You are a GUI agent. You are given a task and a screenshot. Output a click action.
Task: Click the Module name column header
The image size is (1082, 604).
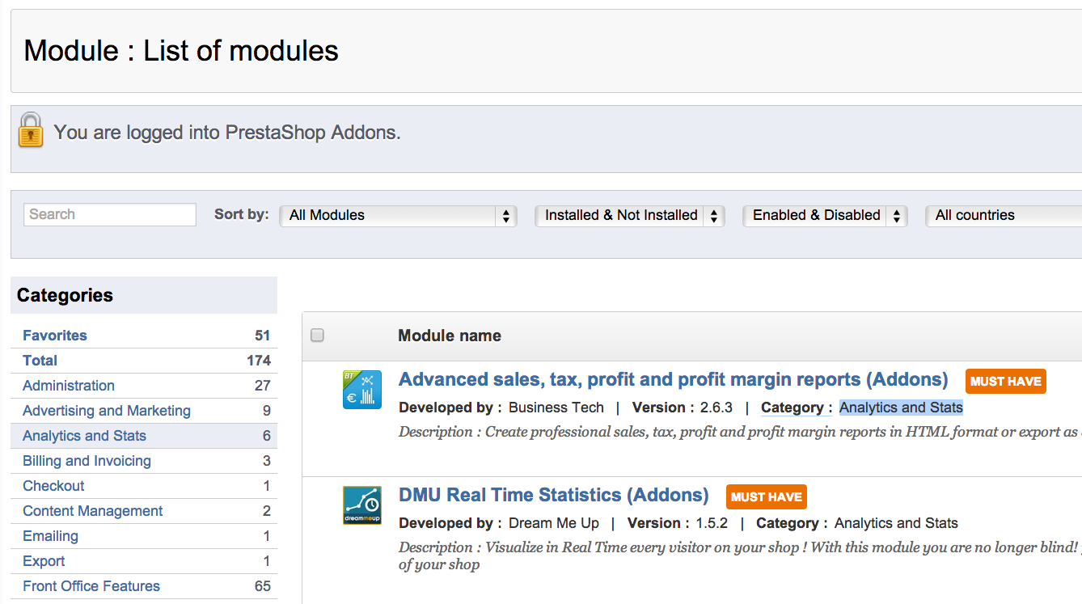pos(450,336)
